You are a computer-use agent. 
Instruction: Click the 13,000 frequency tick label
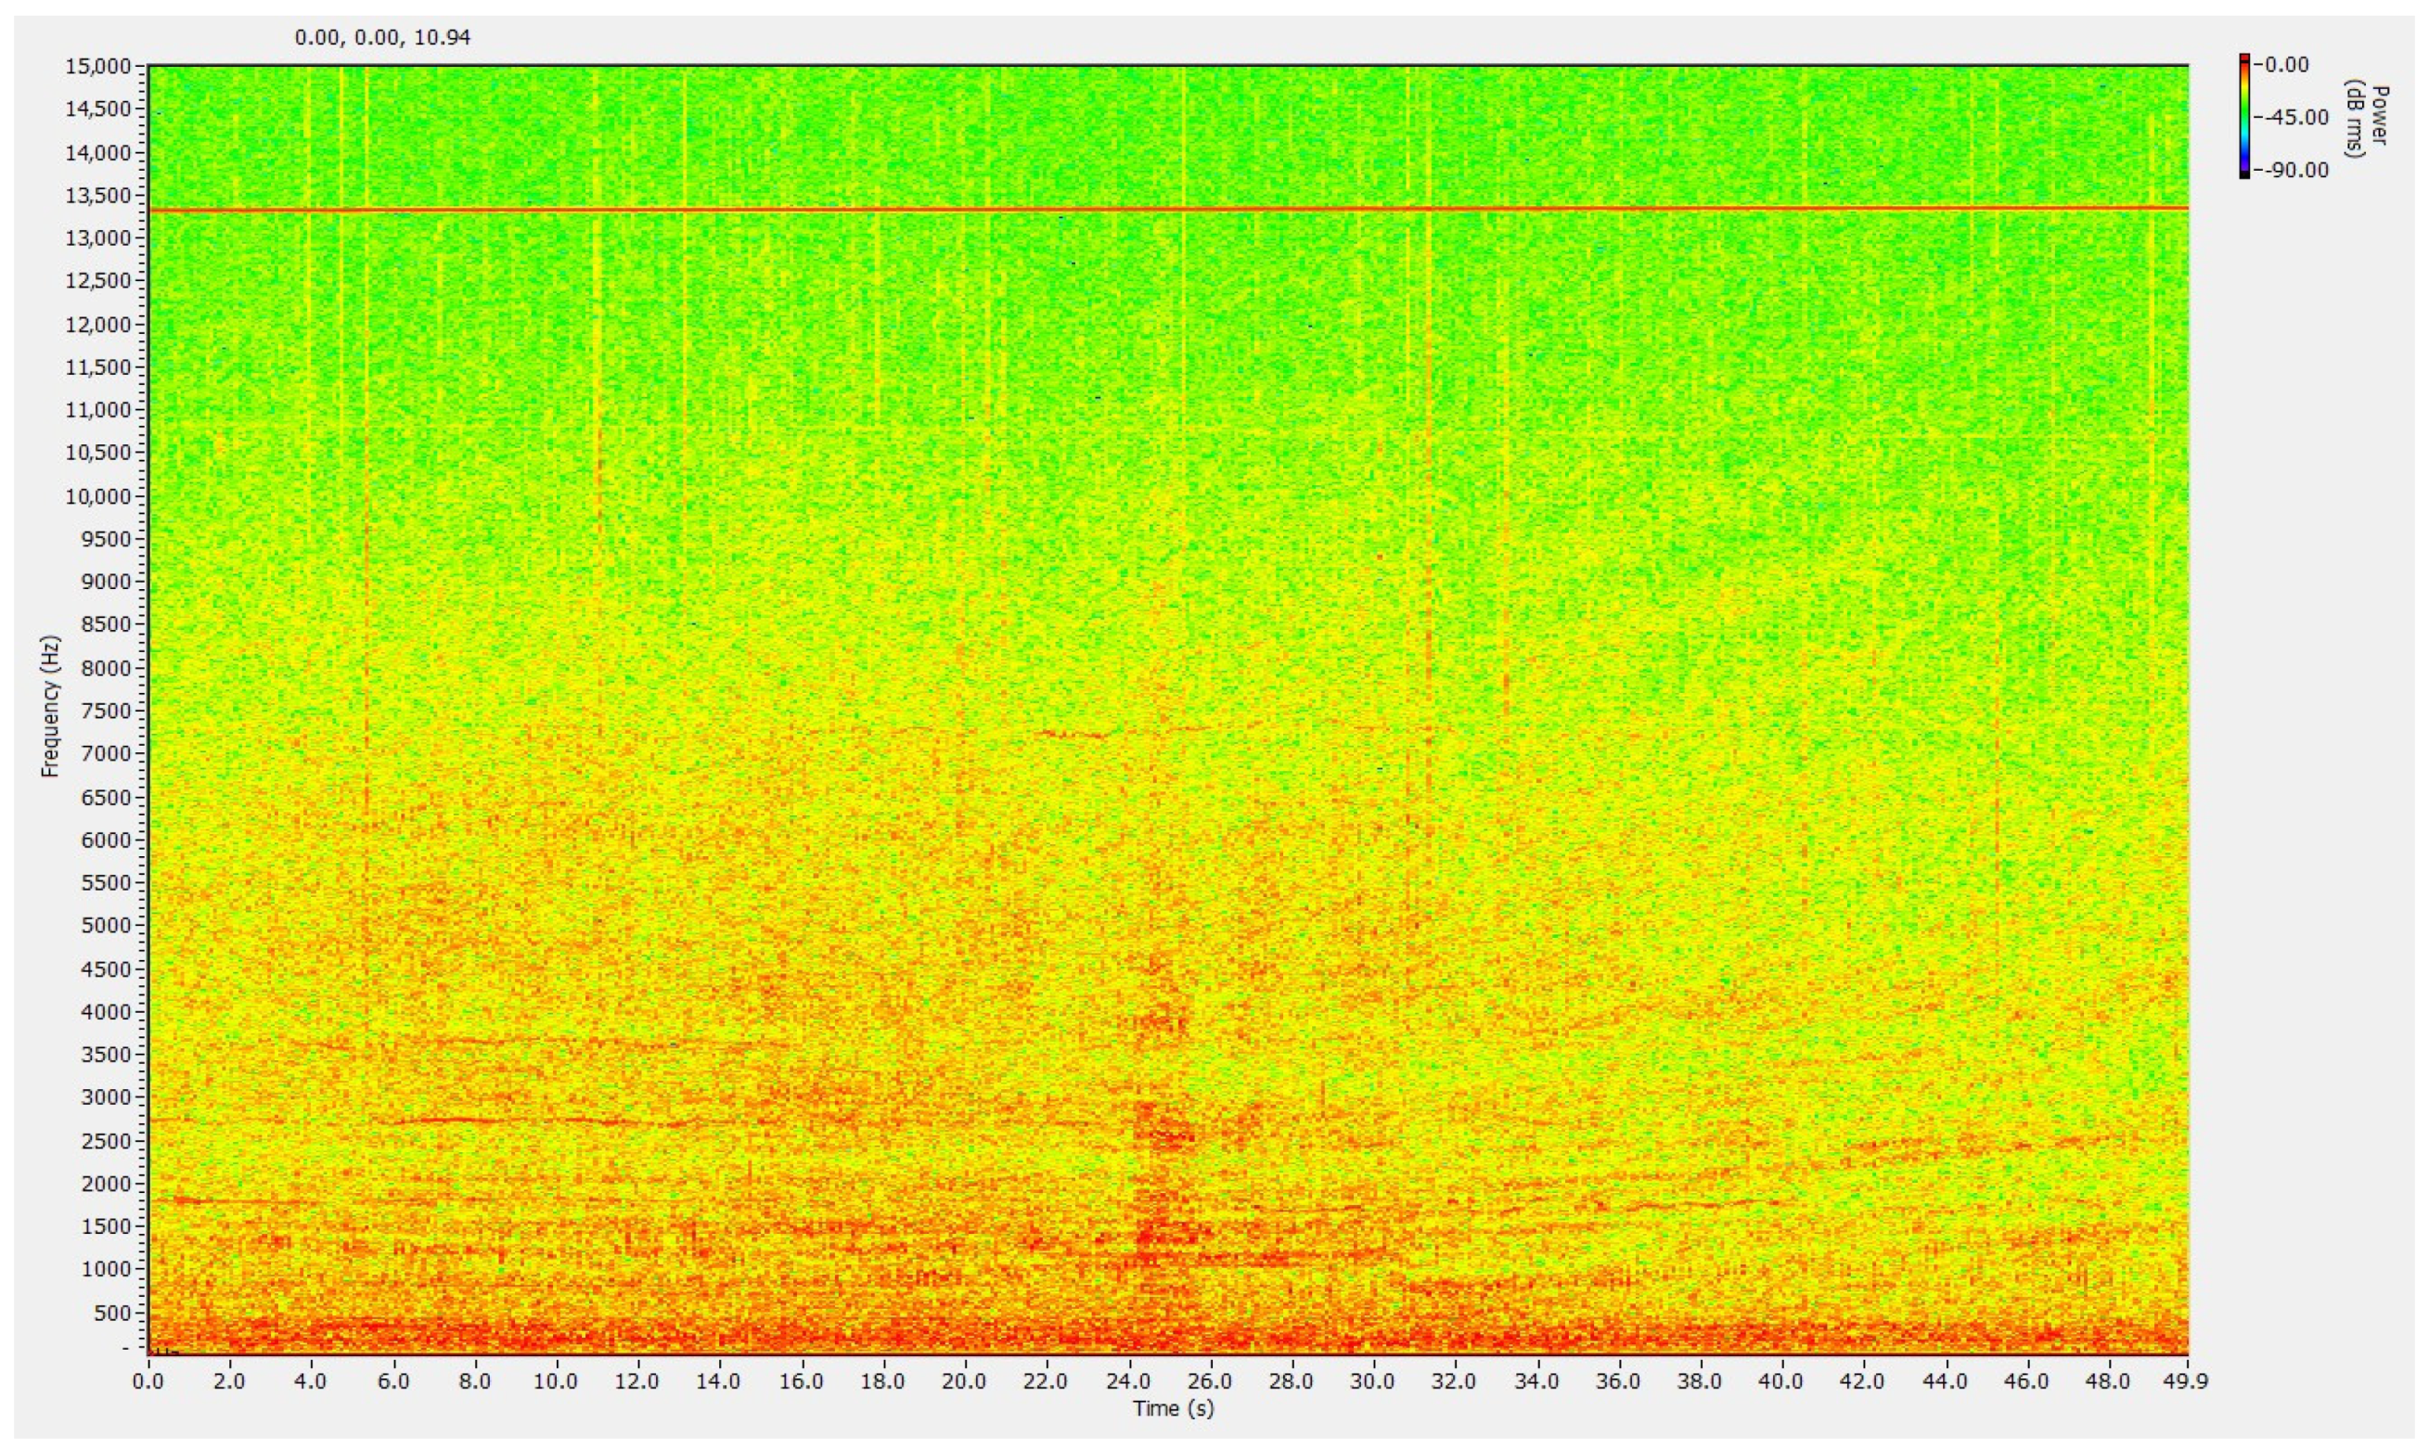tap(98, 238)
